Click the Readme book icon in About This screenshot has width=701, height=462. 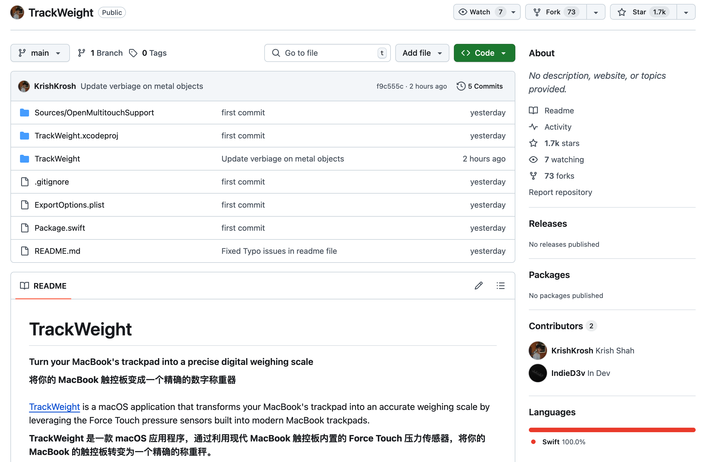533,111
